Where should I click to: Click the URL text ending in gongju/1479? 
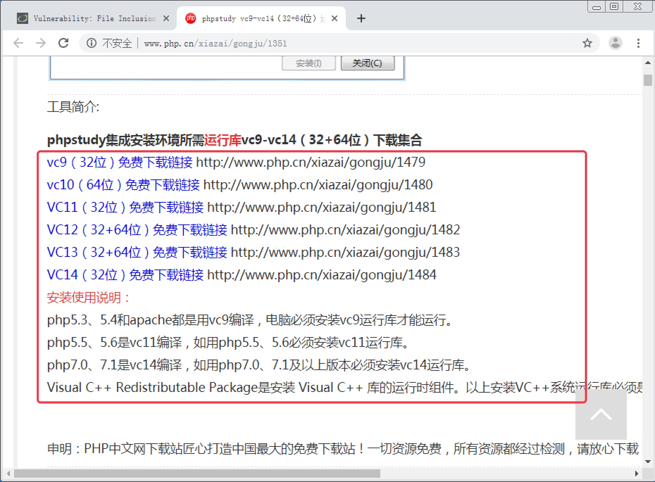[x=311, y=162]
